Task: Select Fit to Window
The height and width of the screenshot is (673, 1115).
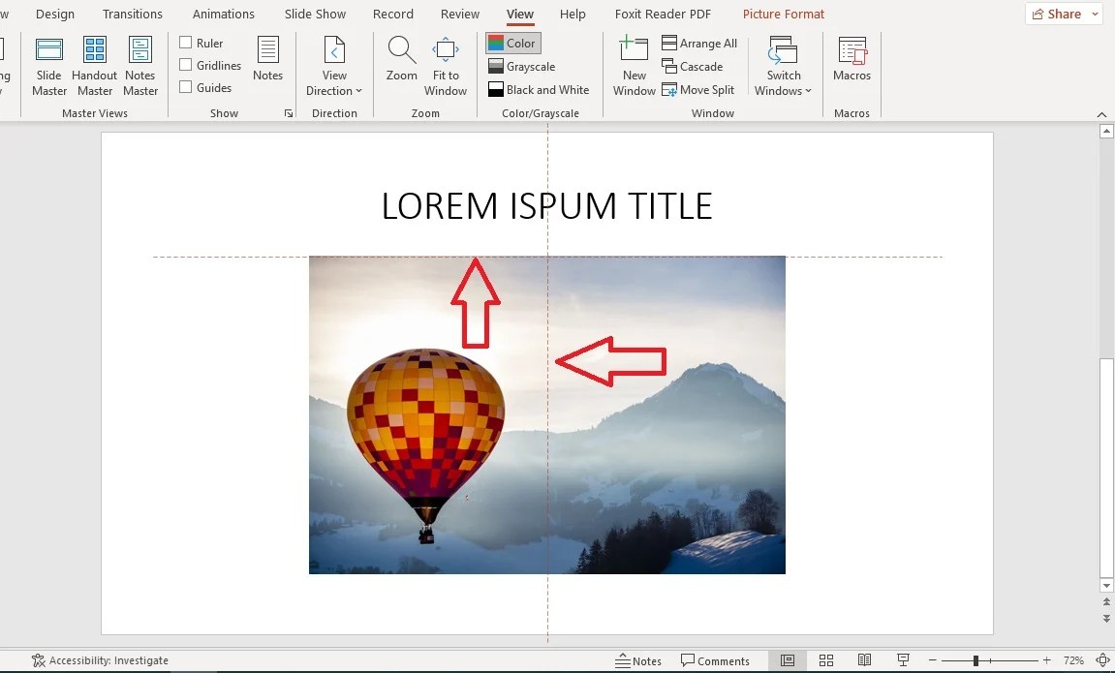Action: (445, 65)
